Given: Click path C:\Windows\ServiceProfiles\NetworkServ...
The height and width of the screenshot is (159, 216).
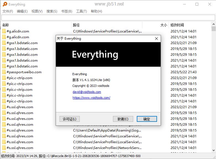Looking at the screenshot, I should click(x=107, y=148).
